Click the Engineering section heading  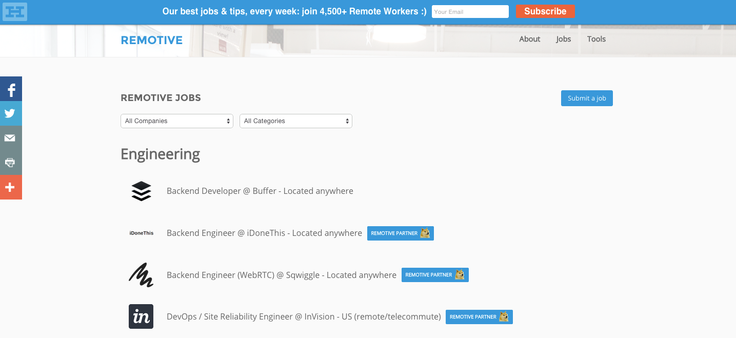click(160, 154)
